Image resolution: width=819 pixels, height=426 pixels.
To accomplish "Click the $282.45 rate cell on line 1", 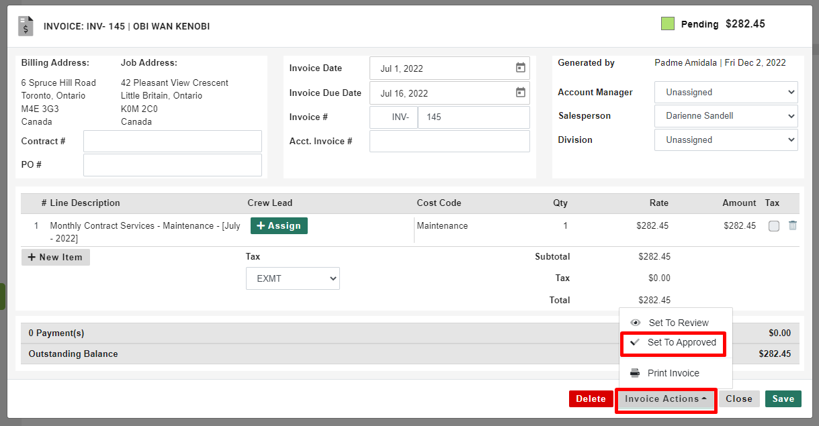I will click(x=652, y=226).
